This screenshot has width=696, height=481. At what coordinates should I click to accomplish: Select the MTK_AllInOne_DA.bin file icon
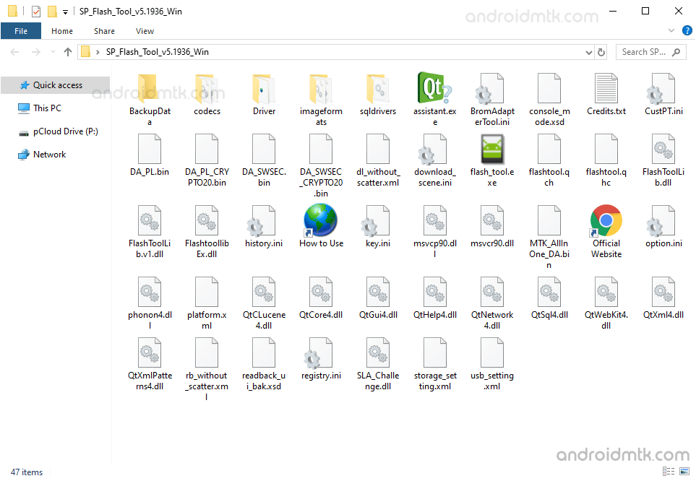(x=549, y=220)
